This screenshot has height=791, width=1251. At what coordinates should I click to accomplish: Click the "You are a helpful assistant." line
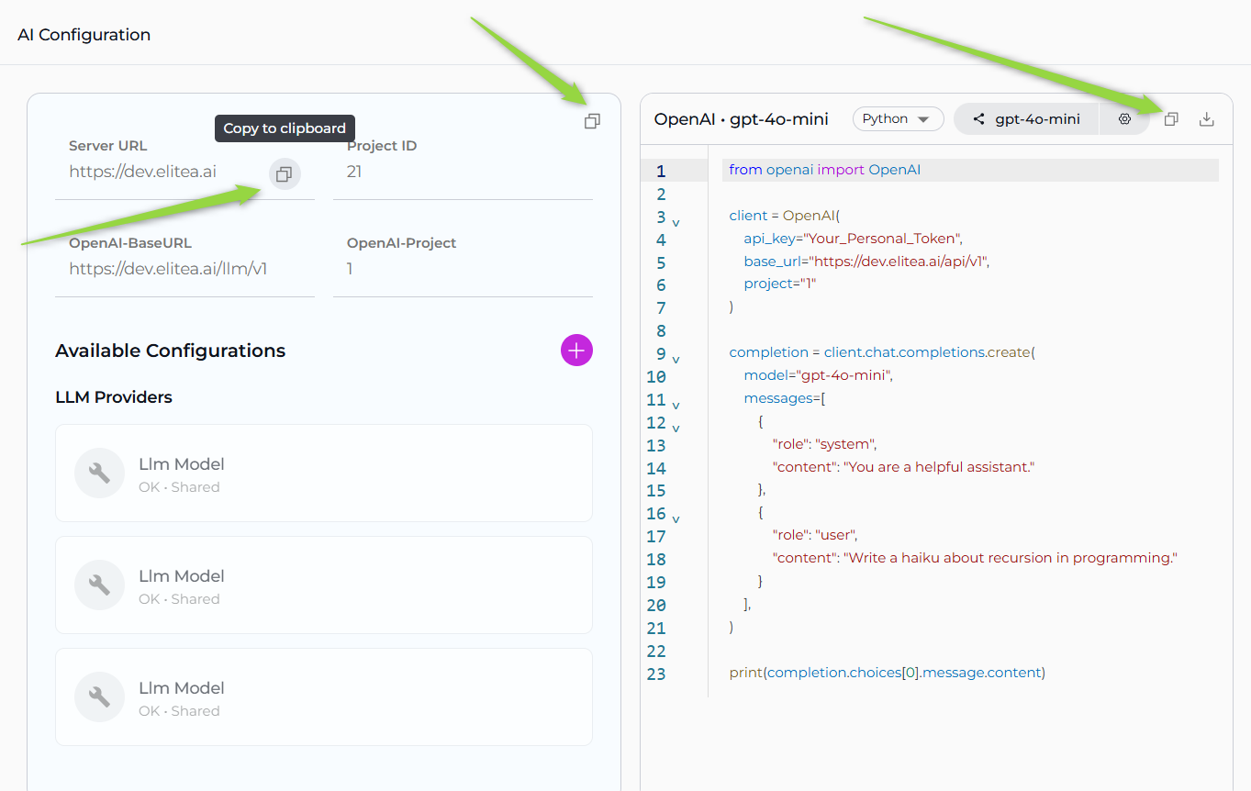click(903, 467)
